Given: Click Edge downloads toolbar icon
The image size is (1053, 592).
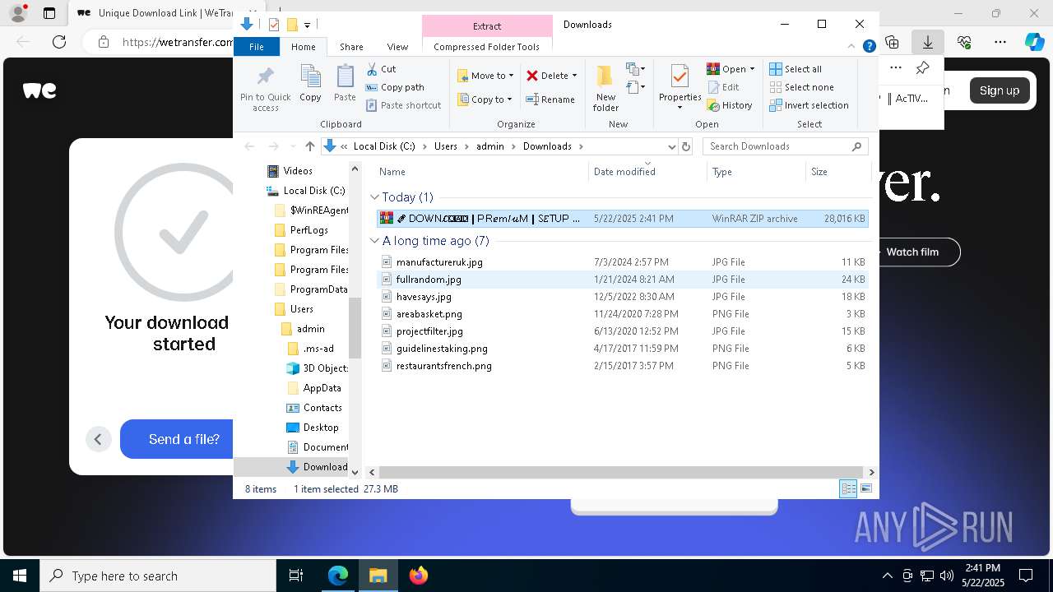Looking at the screenshot, I should 927,42.
